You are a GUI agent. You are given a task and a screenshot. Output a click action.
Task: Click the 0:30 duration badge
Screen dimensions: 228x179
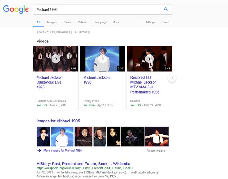point(121,68)
